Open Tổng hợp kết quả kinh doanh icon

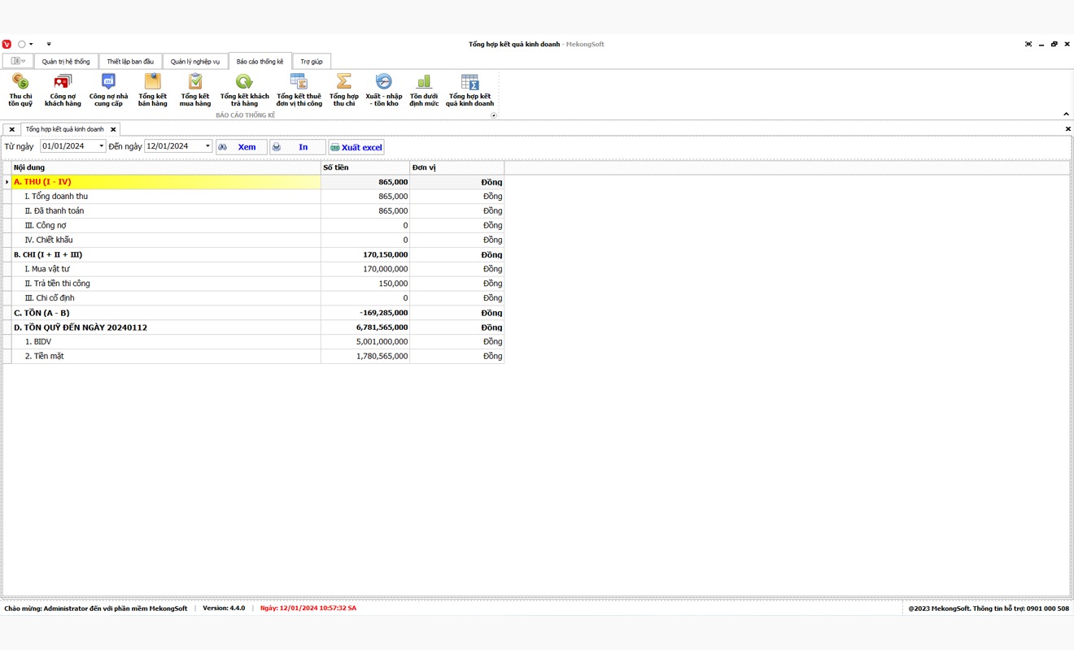point(469,89)
